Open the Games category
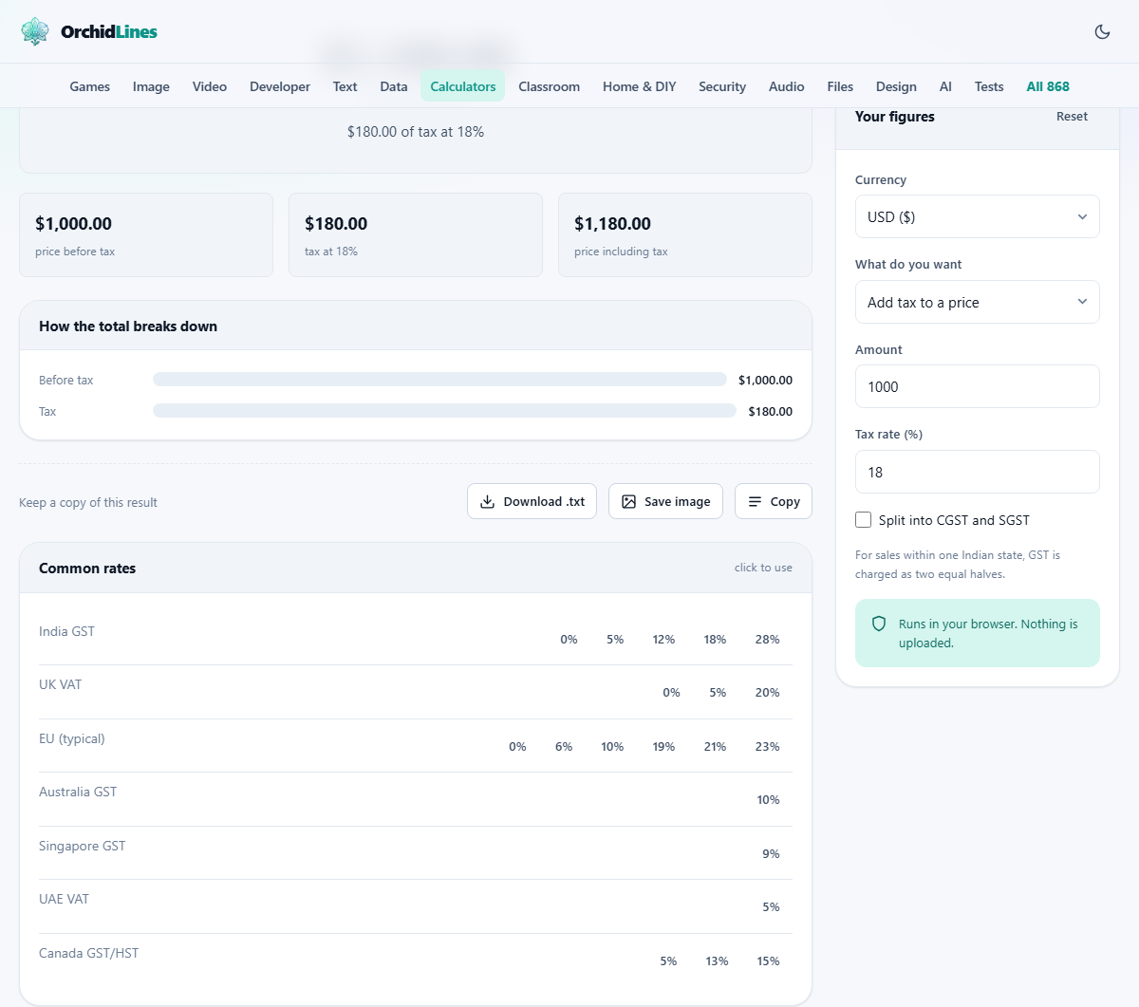 (x=89, y=86)
